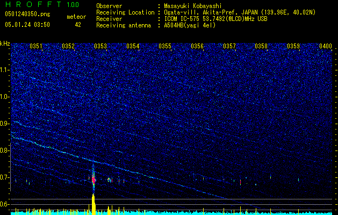Click time axis marker 0356
Screen dimensions: 338x215
click(x=197, y=46)
